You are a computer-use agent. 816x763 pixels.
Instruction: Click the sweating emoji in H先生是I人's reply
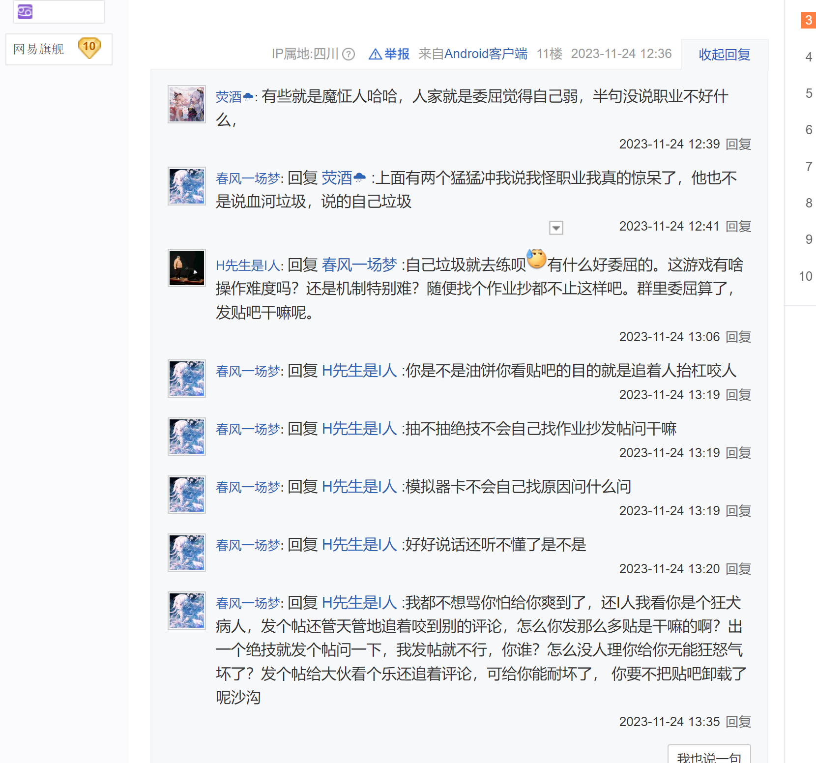[536, 259]
